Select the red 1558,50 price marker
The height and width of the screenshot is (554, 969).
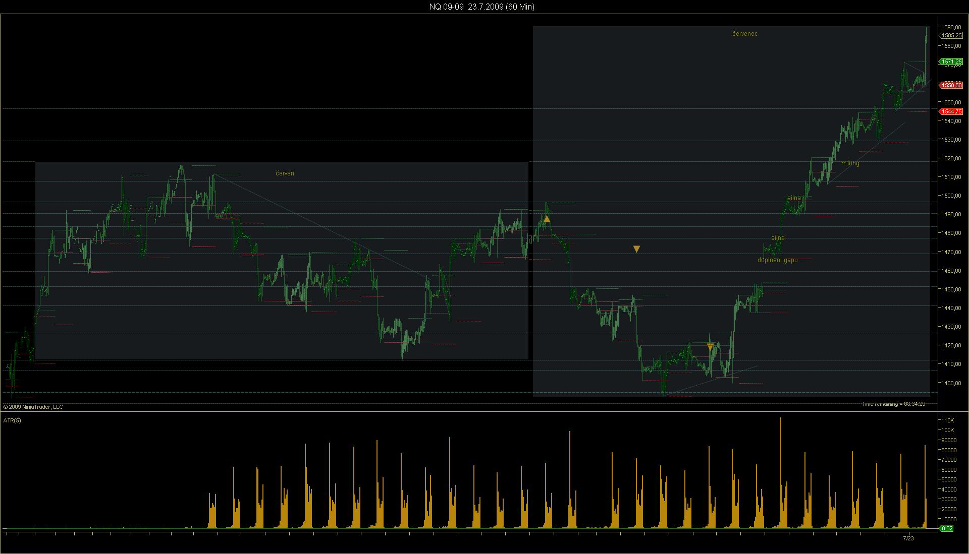(x=951, y=85)
